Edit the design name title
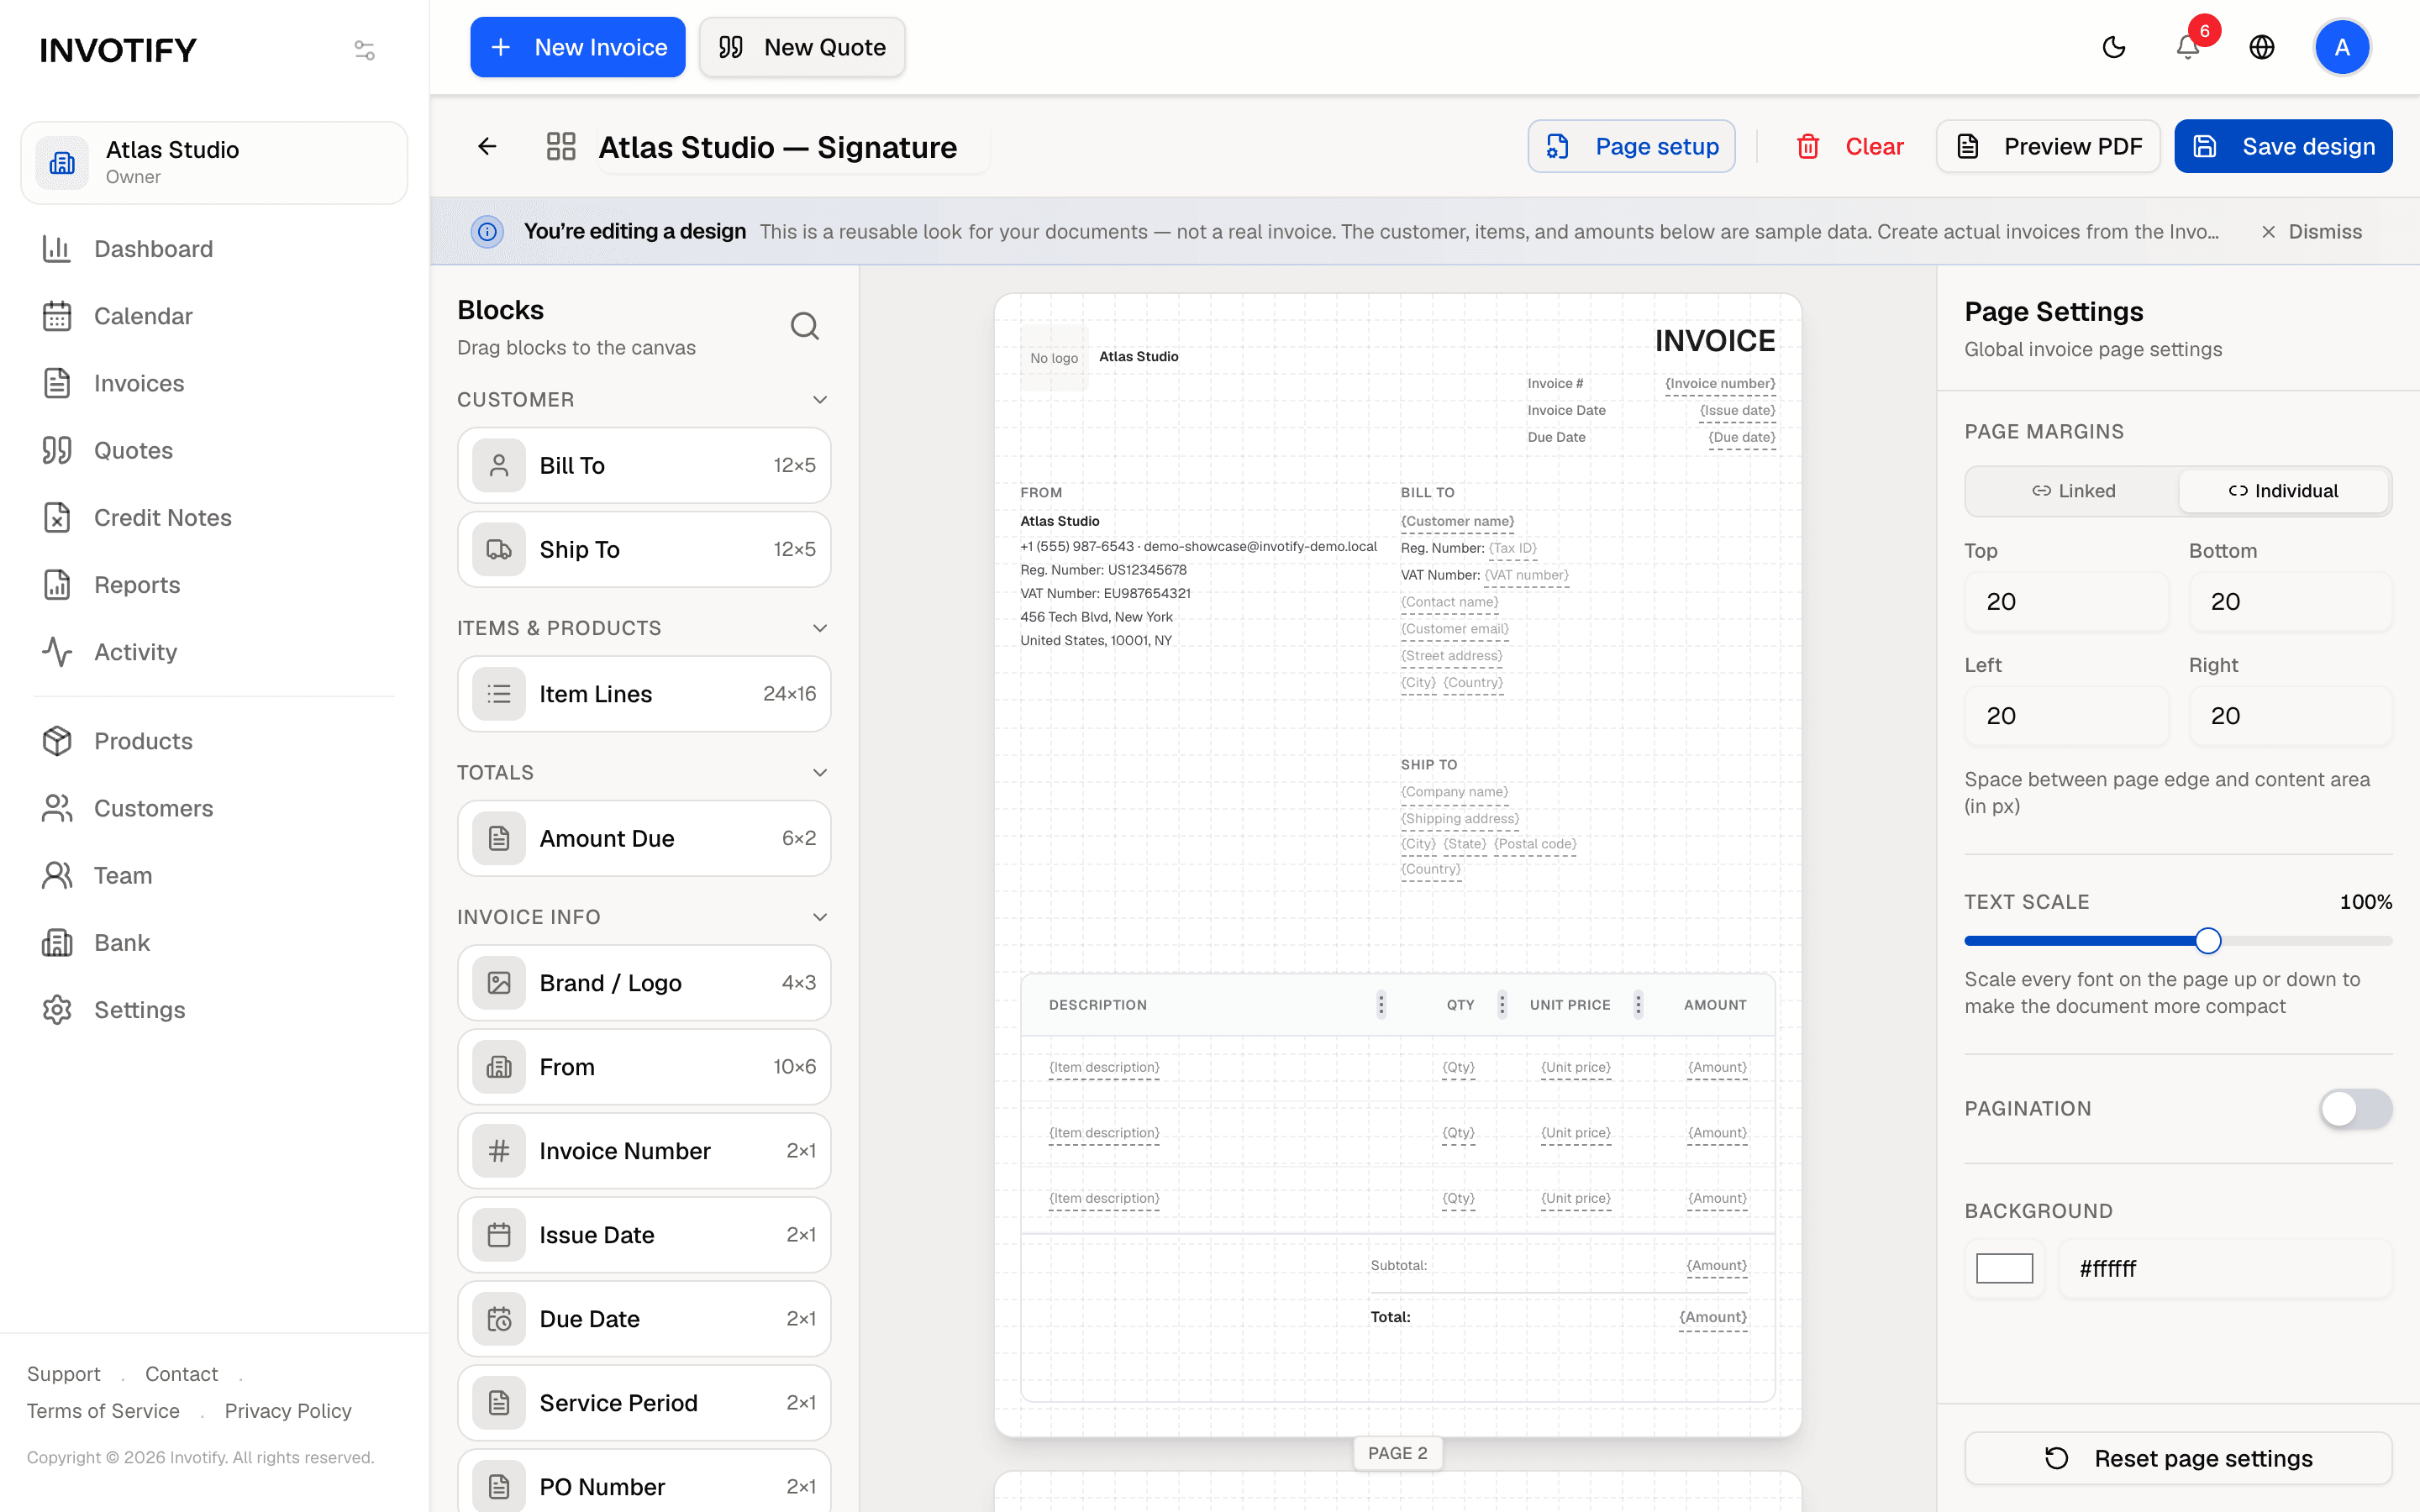Screen dimensions: 2420x1512 point(792,147)
